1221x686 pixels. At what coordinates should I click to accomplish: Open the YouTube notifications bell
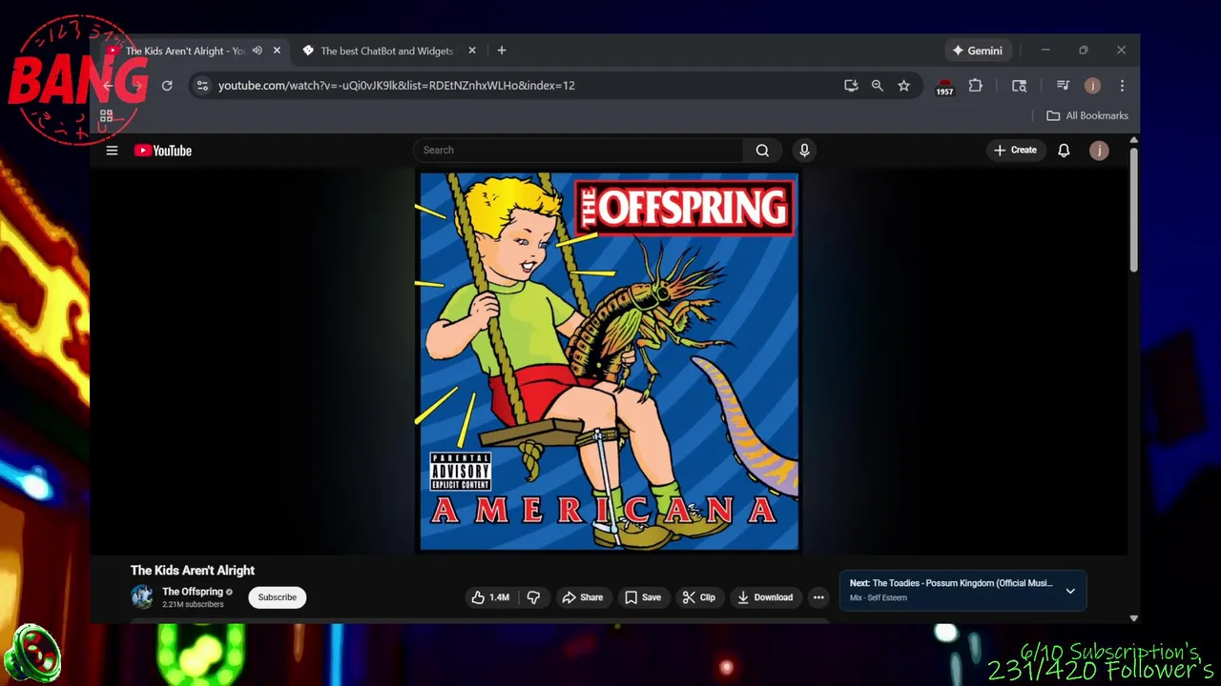[x=1064, y=151]
